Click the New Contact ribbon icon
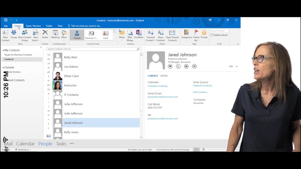The width and height of the screenshot is (301, 169). [x=5, y=36]
